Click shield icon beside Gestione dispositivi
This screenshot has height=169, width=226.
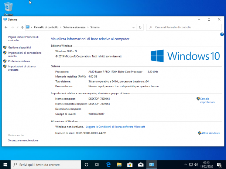(x=5, y=47)
